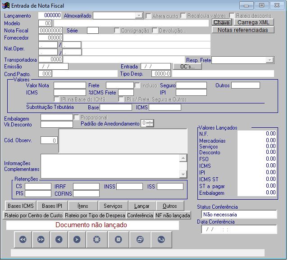Click the Informações Complementares scroll down arrow
Image resolution: width=288 pixels, height=260 pixels.
coord(183,174)
